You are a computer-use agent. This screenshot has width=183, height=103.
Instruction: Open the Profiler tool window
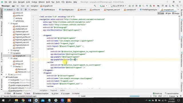click(76, 94)
